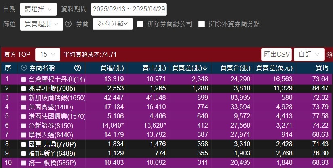Click the 資料期間 date range field
This screenshot has height=168, width=333.
pos(129,9)
